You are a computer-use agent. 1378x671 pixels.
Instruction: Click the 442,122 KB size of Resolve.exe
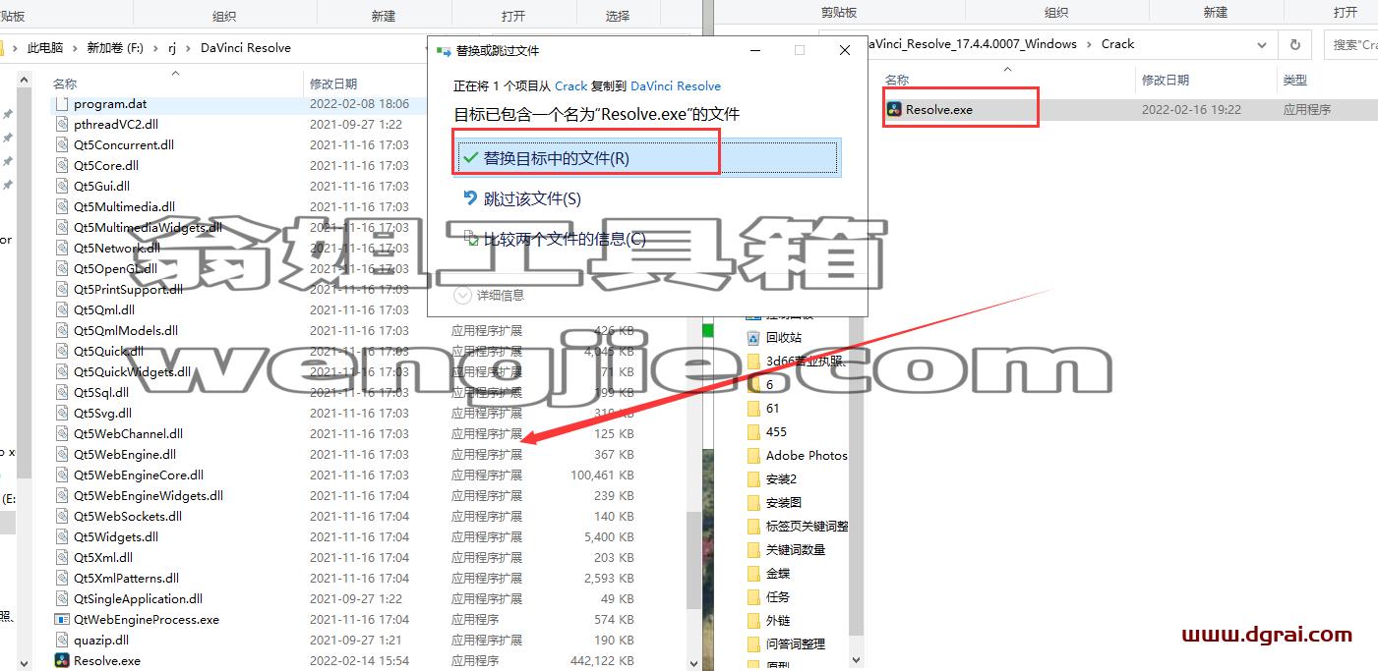[602, 661]
